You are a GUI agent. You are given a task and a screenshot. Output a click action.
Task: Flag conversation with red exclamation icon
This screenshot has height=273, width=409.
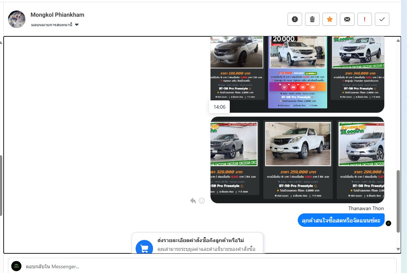pyautogui.click(x=365, y=19)
